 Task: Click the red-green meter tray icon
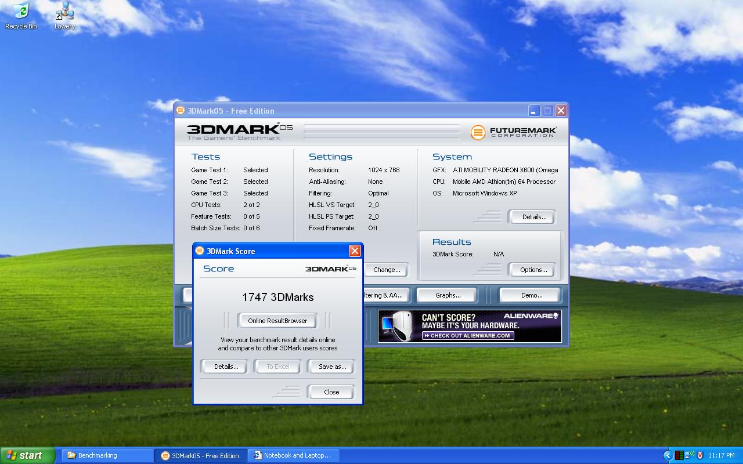click(679, 455)
